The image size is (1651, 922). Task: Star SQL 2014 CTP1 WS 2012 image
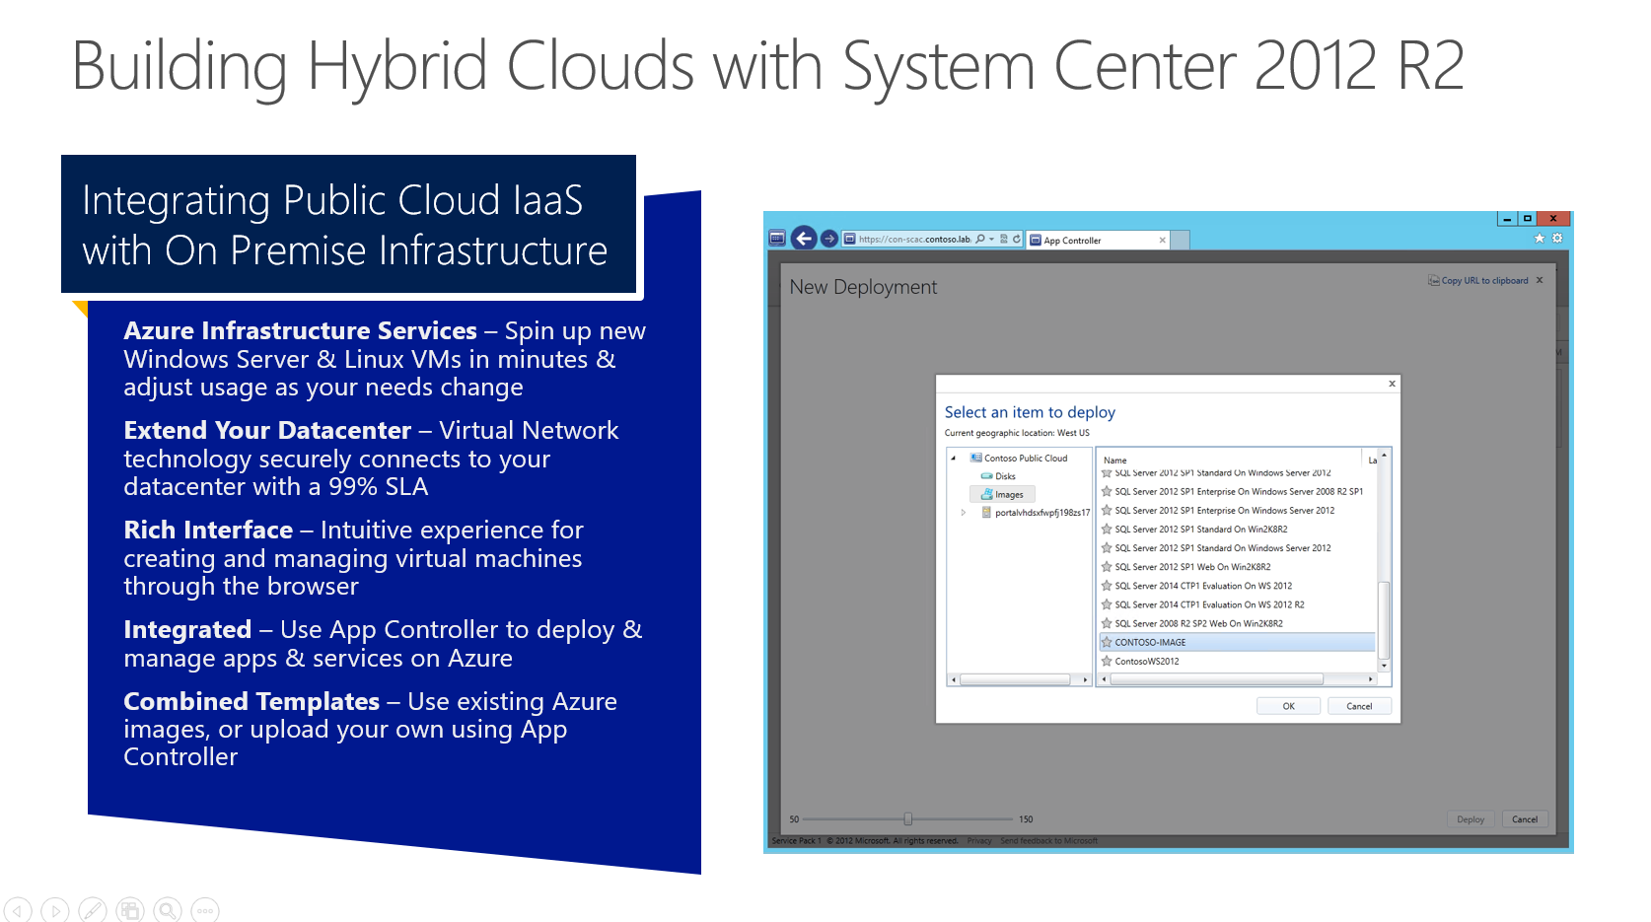click(x=1107, y=586)
